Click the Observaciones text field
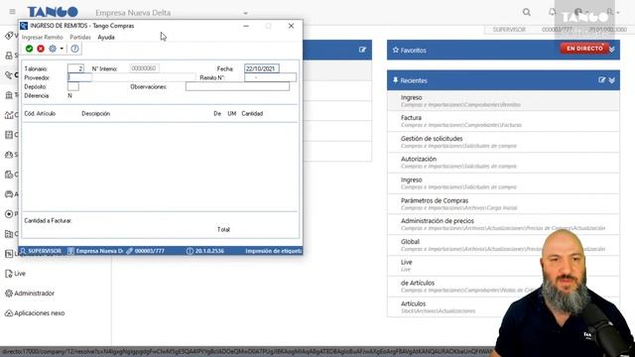The image size is (635, 357). (x=238, y=86)
